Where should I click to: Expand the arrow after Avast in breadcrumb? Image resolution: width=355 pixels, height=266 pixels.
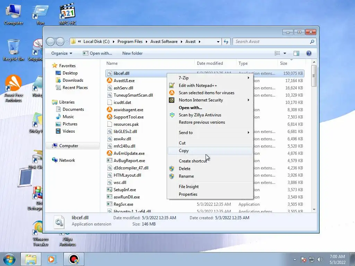click(x=199, y=42)
